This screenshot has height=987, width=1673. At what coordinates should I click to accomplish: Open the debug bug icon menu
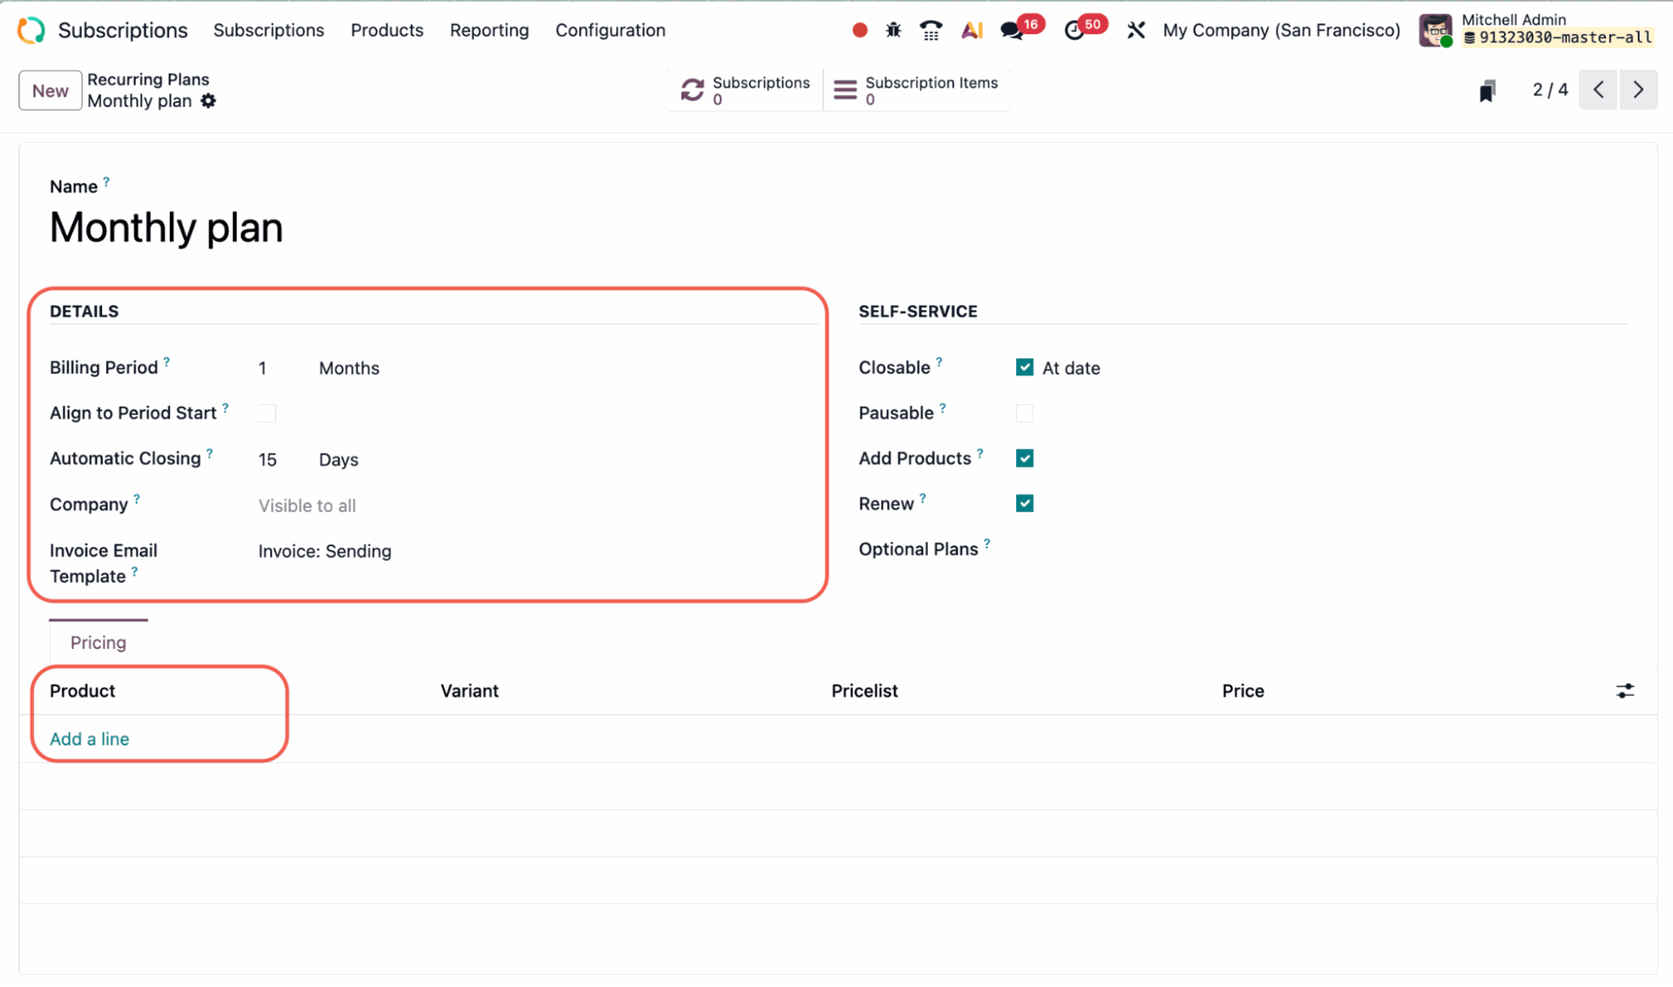tap(893, 30)
